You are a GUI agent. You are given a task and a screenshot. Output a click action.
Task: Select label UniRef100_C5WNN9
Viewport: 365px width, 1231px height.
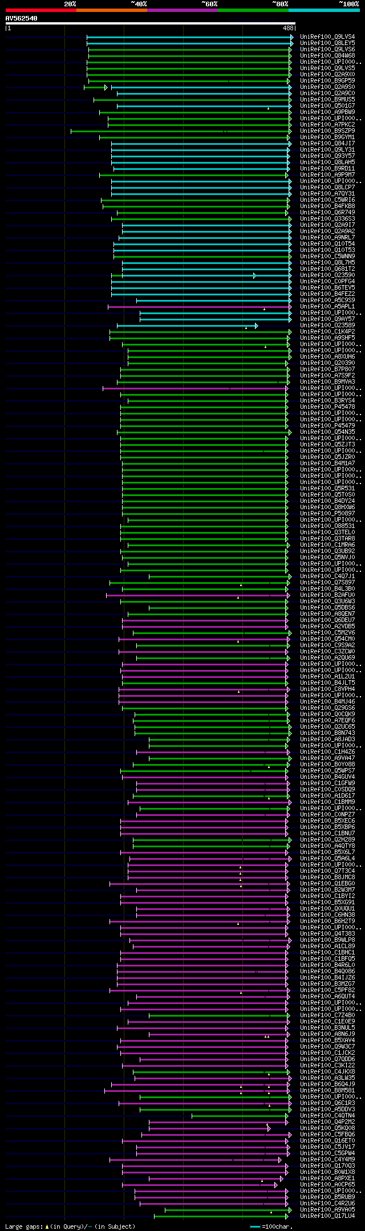[x=327, y=257]
